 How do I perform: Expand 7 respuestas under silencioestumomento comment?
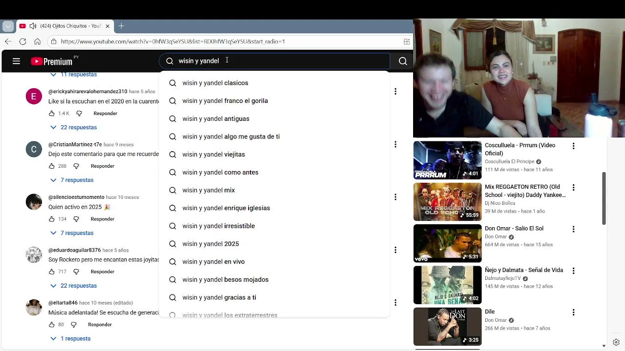pos(72,233)
